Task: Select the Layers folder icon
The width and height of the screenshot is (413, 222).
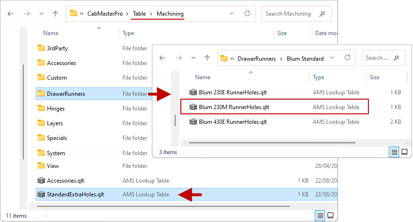Action: (41, 123)
